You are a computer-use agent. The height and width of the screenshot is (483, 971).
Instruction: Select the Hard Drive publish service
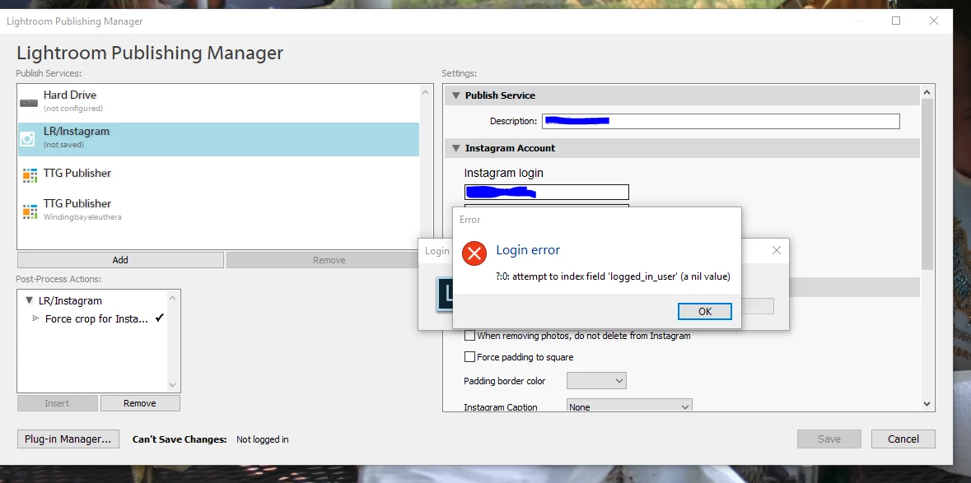[218, 103]
